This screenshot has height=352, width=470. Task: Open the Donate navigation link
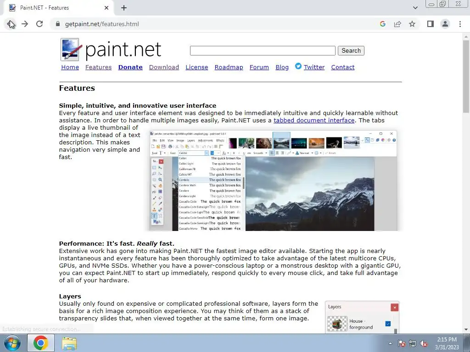click(130, 67)
